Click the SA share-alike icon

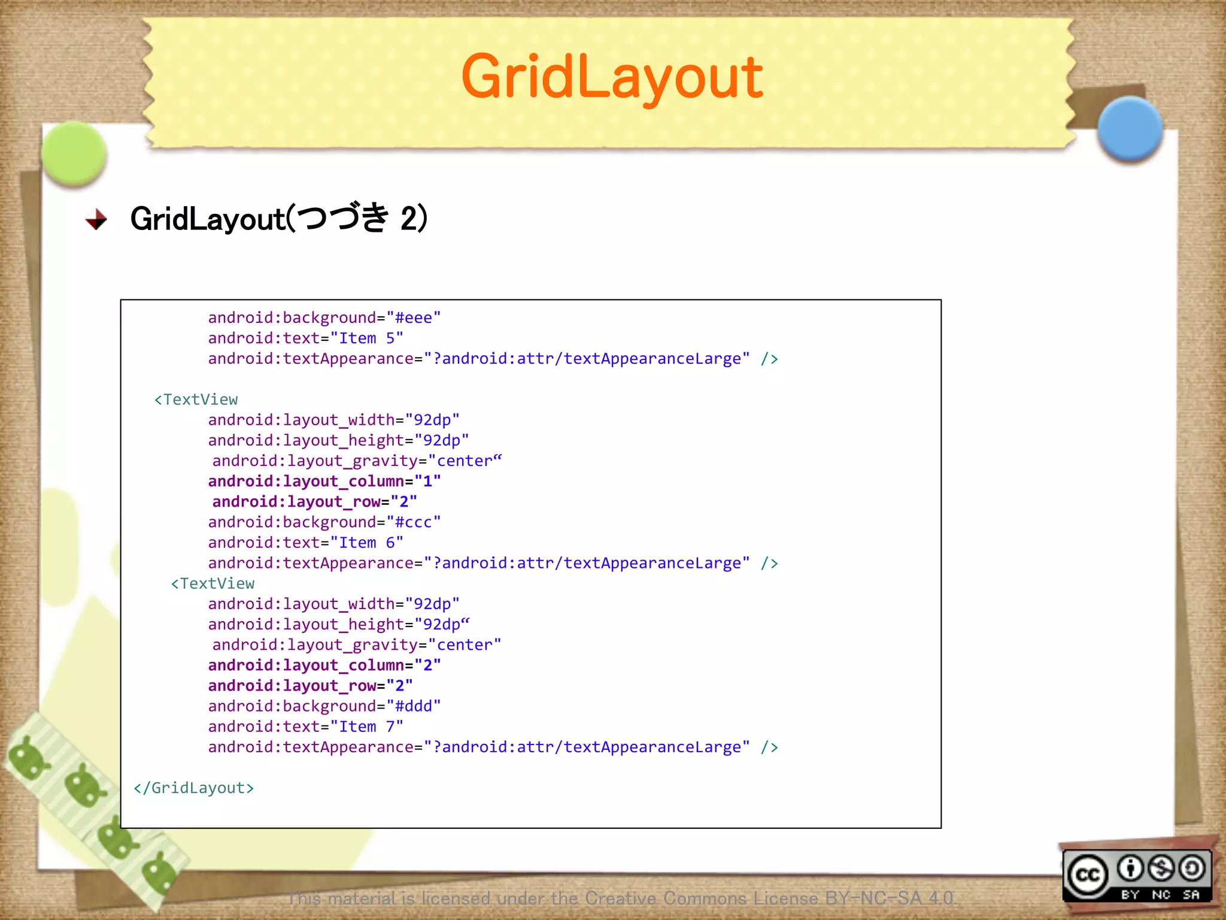[x=1192, y=868]
